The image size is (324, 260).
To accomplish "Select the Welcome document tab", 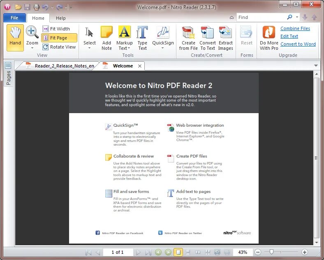I will tap(123, 66).
